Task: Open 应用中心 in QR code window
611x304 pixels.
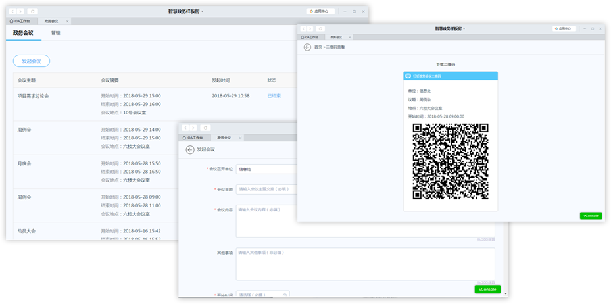Action: coord(564,29)
